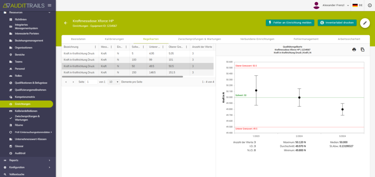Click the table's horizontal scrollbar
The image size is (375, 177).
click(122, 77)
